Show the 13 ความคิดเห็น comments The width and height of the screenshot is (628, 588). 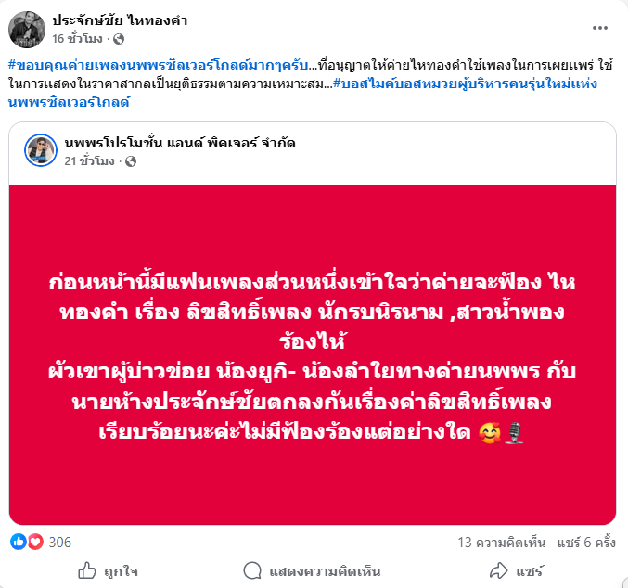502,543
